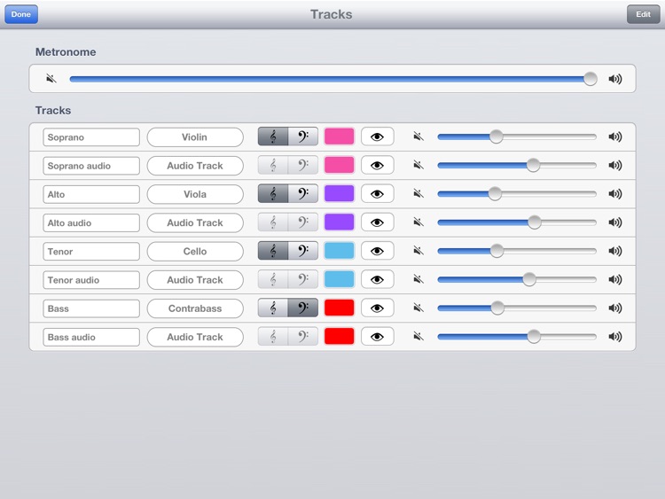This screenshot has height=499, width=665.
Task: Open the Viola instrument selector
Action: [195, 194]
